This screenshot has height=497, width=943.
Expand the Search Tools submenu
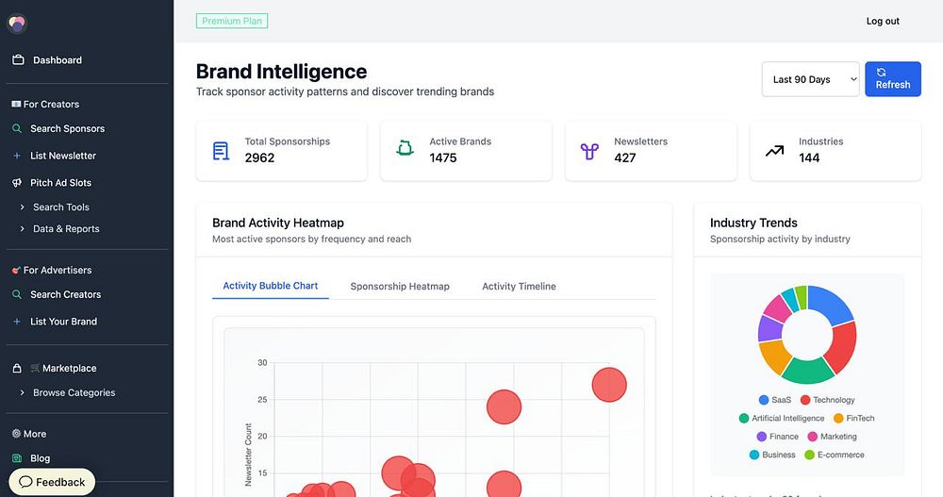pyautogui.click(x=60, y=207)
